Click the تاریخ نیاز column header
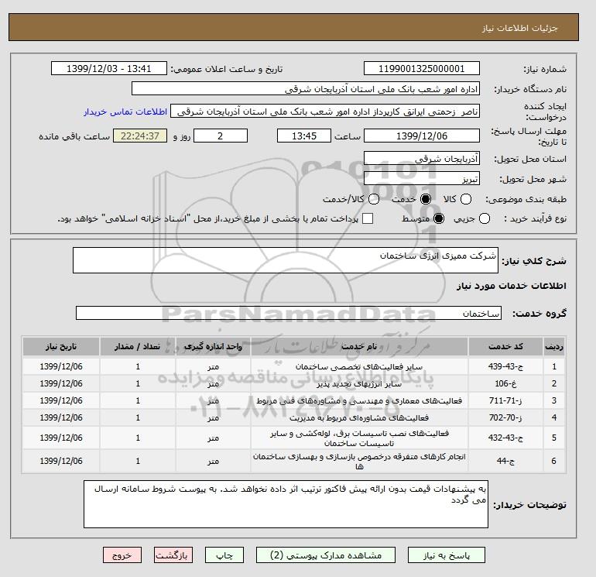596x577 pixels. pos(61,346)
